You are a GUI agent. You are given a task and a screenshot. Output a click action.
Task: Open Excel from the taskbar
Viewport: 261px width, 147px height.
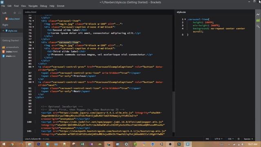(82, 144)
